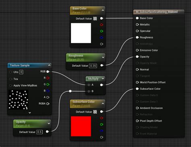Click the Apply View MipBias input pin
The height and width of the screenshot is (147, 191).
coord(10,85)
